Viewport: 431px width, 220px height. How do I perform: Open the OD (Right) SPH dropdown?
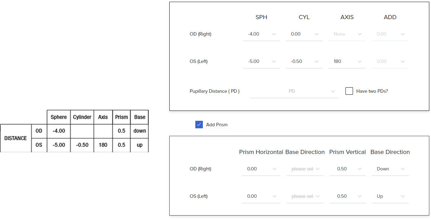261,34
